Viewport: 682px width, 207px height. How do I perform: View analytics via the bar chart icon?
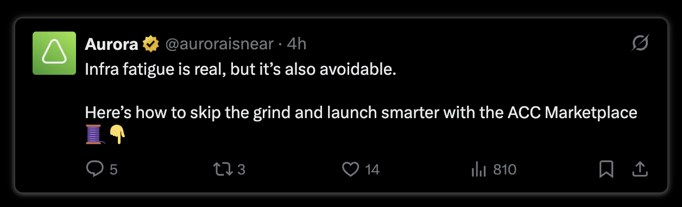(478, 170)
